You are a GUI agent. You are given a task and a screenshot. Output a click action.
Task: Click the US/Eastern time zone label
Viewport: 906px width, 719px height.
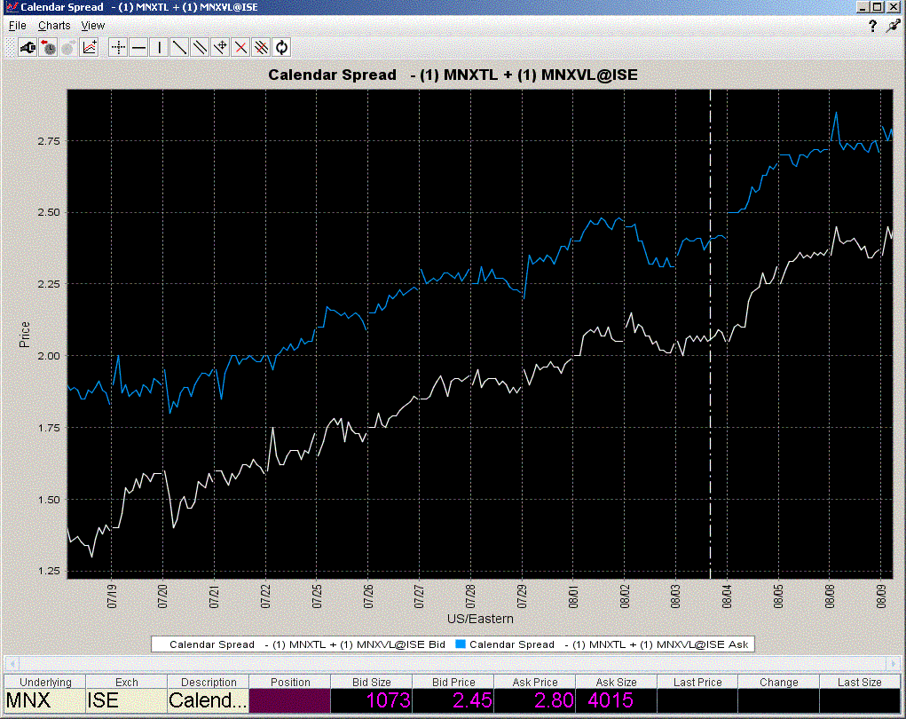(x=480, y=619)
